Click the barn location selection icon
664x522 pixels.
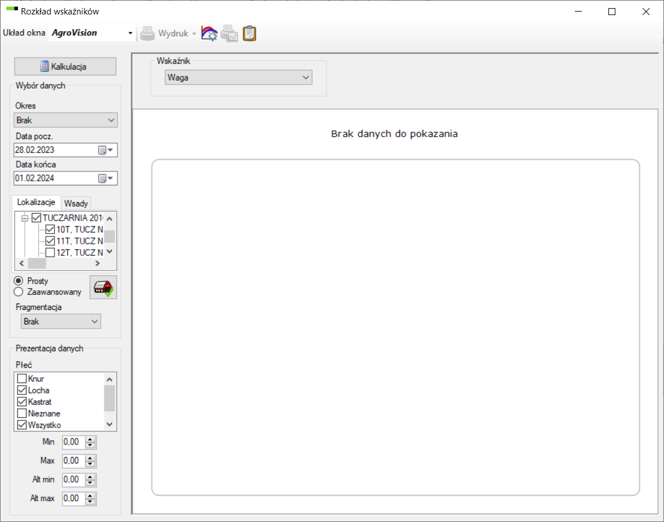[x=103, y=287]
